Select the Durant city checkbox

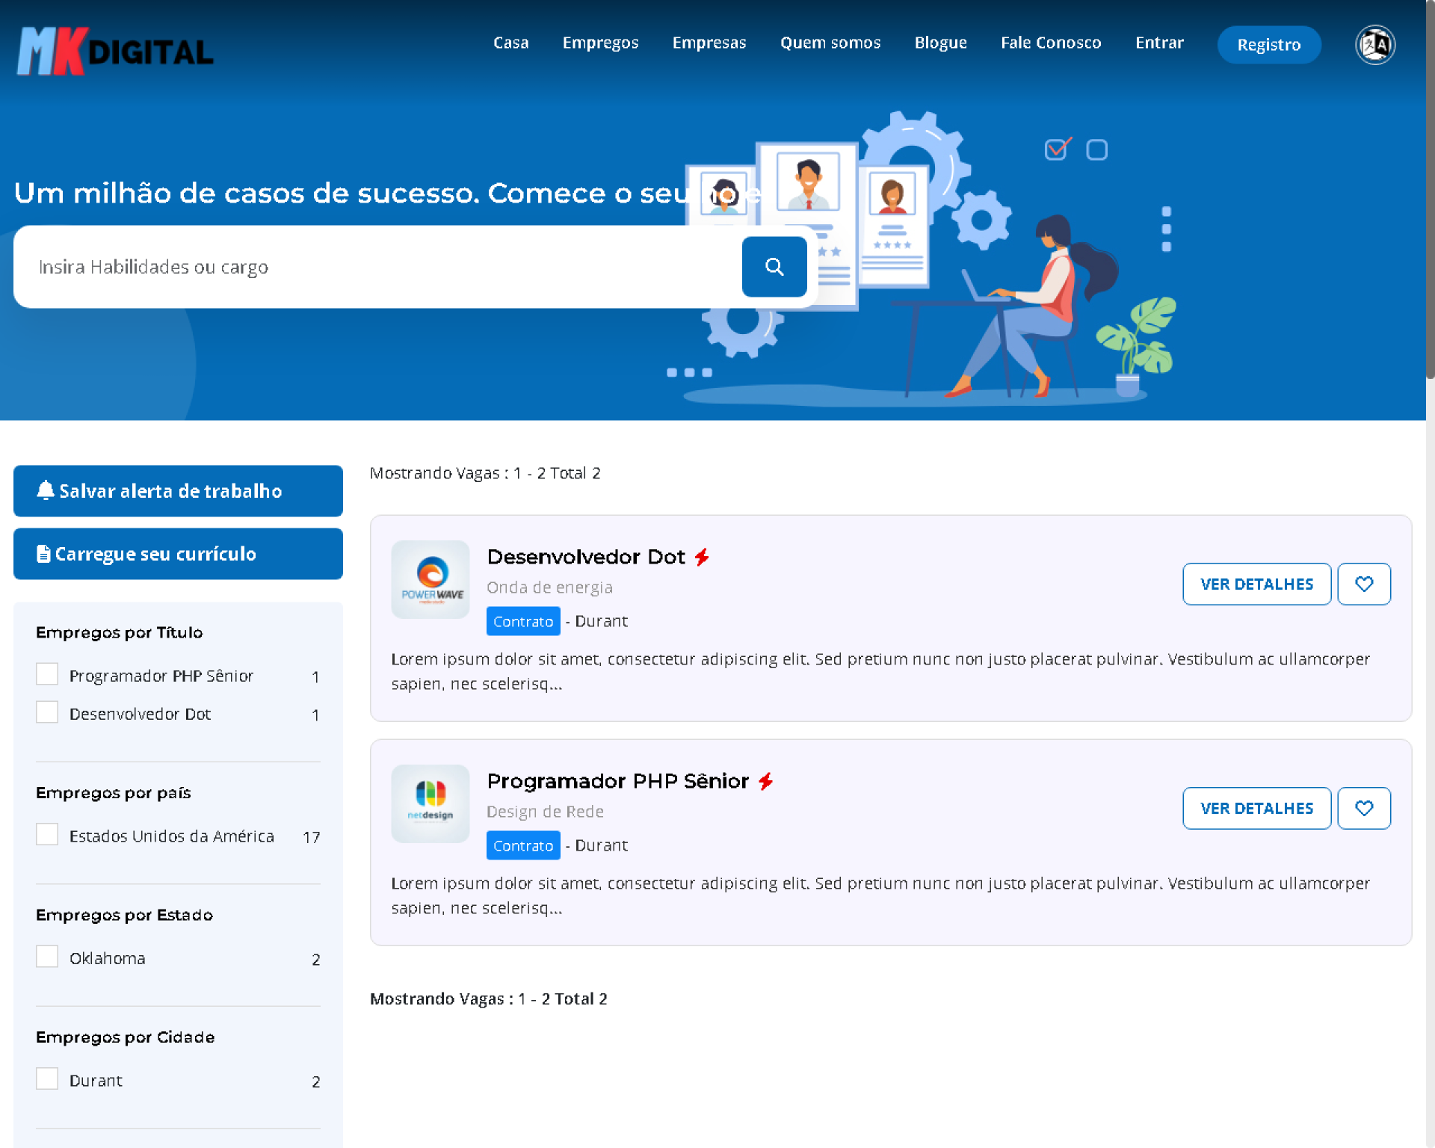(47, 1078)
